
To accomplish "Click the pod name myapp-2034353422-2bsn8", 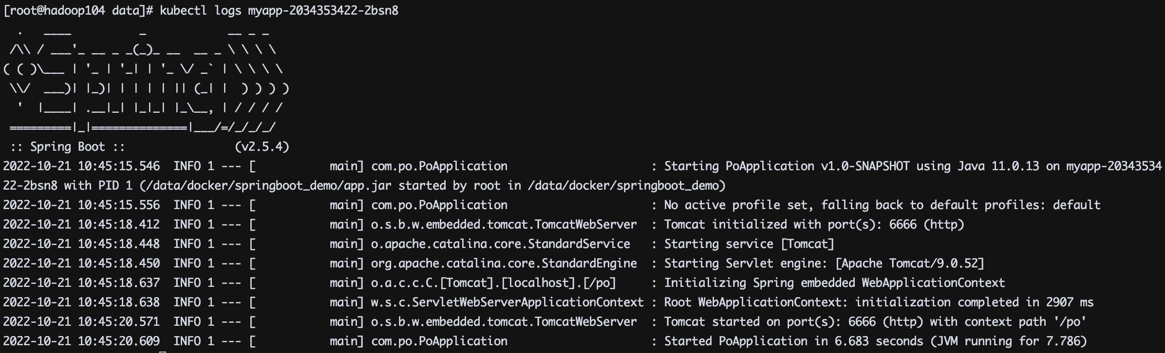I will [323, 11].
